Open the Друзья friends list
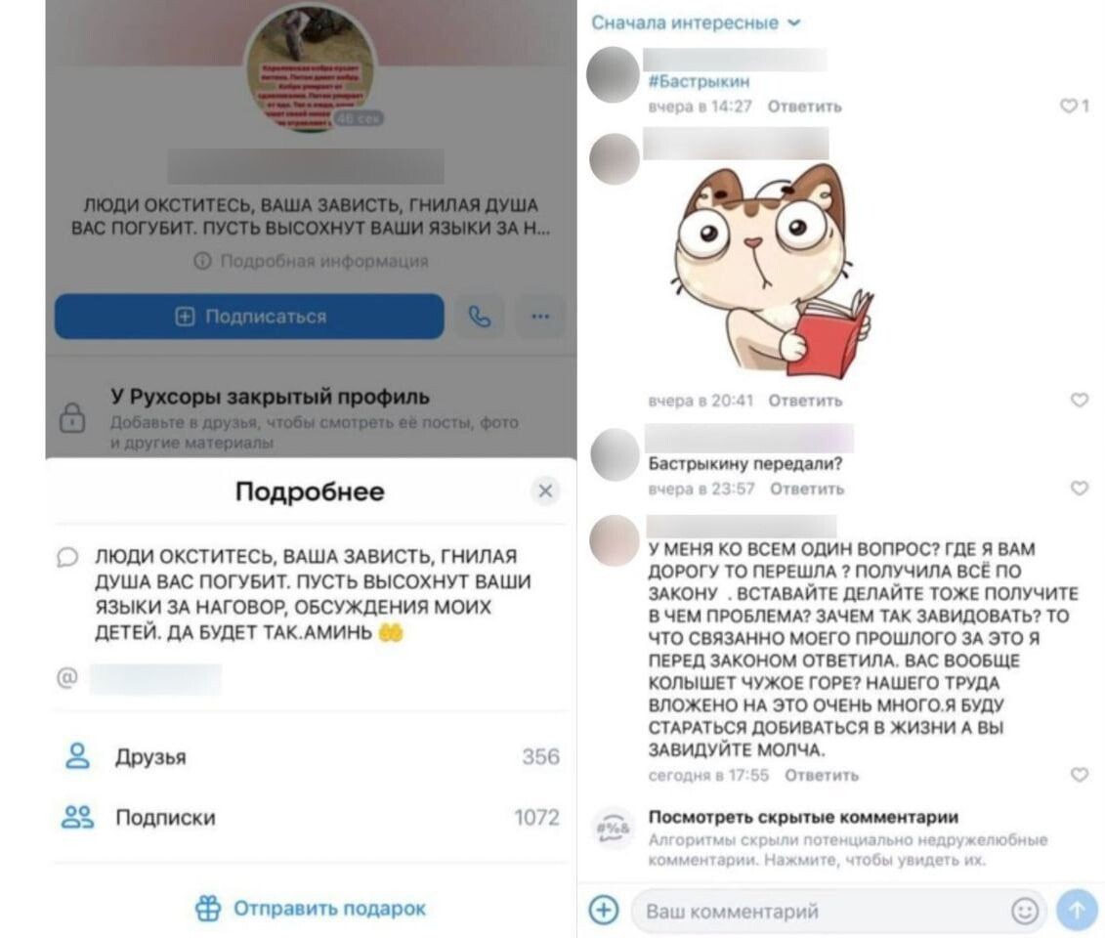1105x938 pixels. (x=311, y=756)
